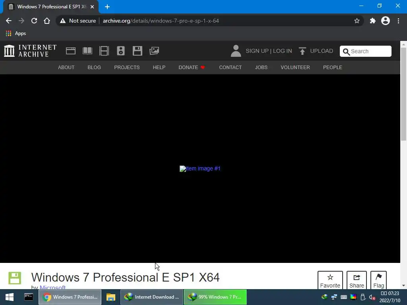Image resolution: width=407 pixels, height=305 pixels.
Task: Open the Internet Archive home logo
Action: 30,51
